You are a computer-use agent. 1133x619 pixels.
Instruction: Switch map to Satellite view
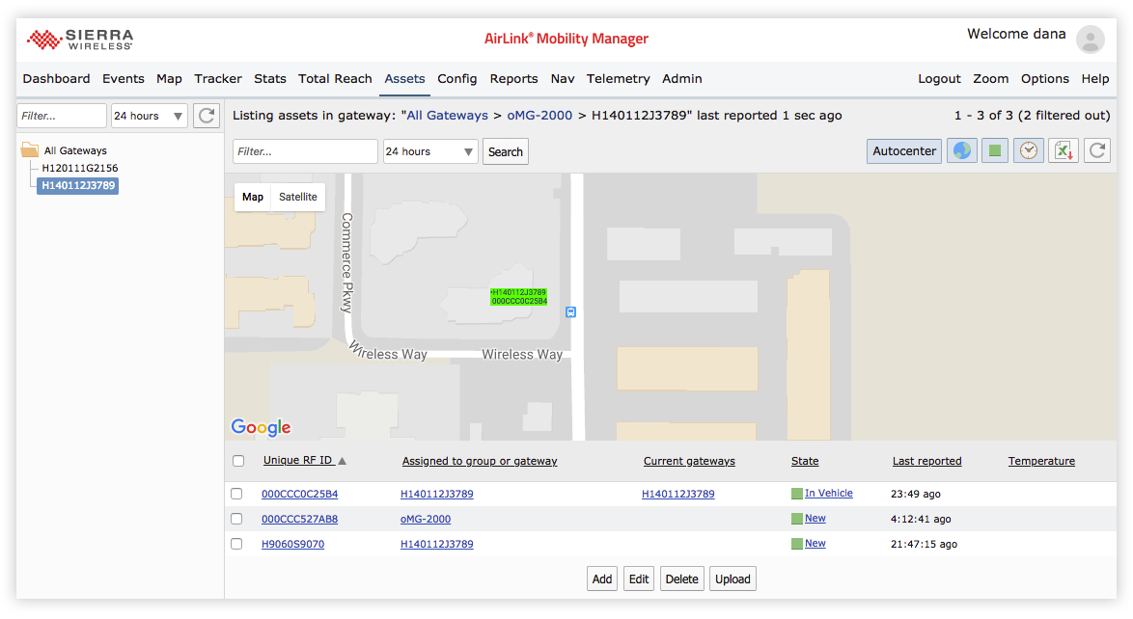pyautogui.click(x=297, y=197)
